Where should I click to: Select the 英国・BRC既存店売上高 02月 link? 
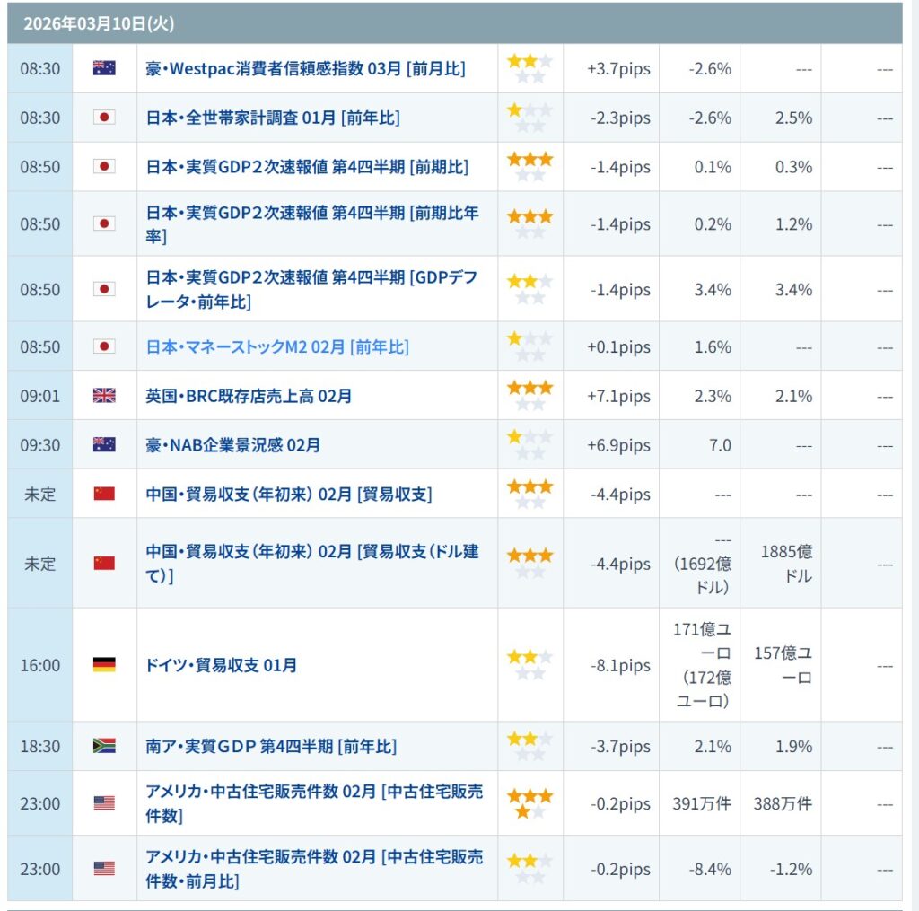[249, 396]
